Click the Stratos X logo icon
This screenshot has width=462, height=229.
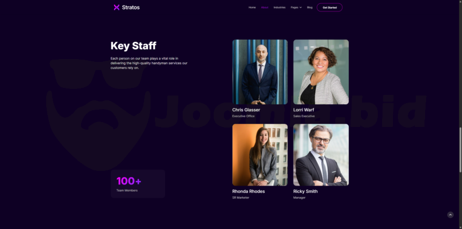pos(117,8)
